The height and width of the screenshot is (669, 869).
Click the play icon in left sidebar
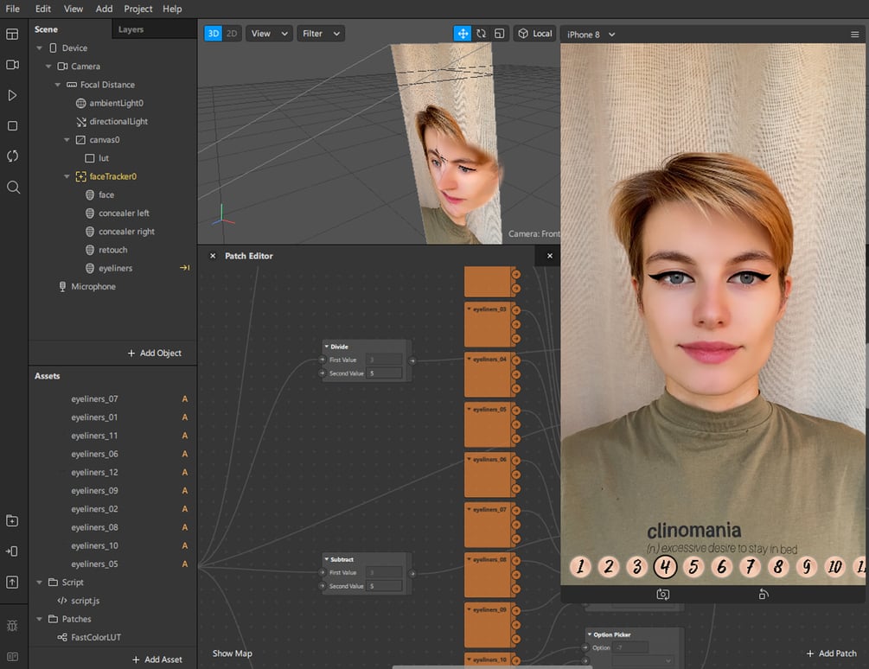click(12, 95)
